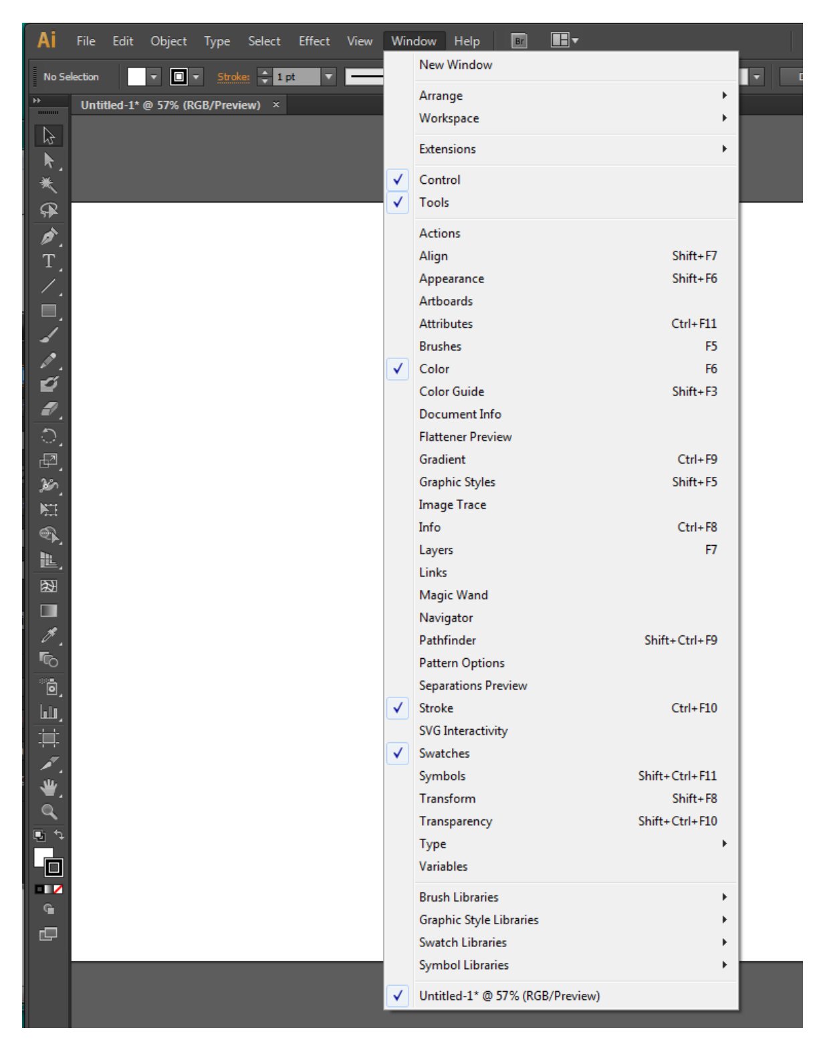Select the Width tool
This screenshot has width=825, height=1050.
click(49, 485)
